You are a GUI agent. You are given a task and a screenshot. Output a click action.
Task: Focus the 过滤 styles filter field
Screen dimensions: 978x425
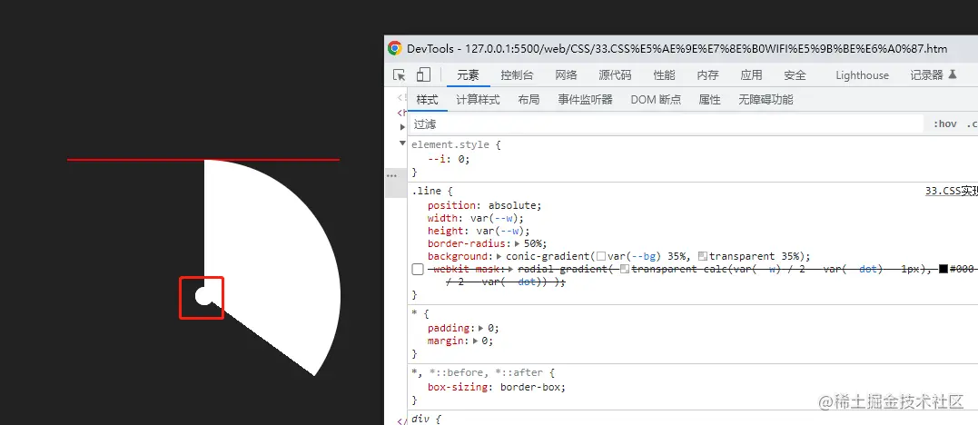tap(666, 124)
